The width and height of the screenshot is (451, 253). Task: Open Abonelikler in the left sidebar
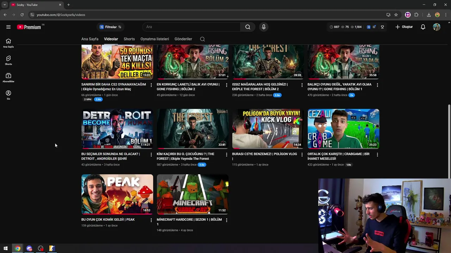tap(8, 78)
